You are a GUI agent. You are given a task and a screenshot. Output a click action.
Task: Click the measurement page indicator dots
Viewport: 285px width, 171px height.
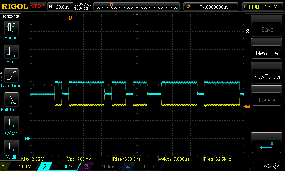[x=1, y=77]
